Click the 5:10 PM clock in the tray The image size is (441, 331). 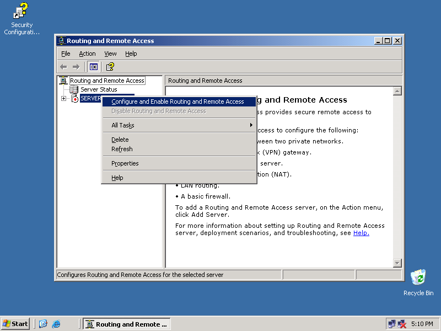[x=422, y=324]
